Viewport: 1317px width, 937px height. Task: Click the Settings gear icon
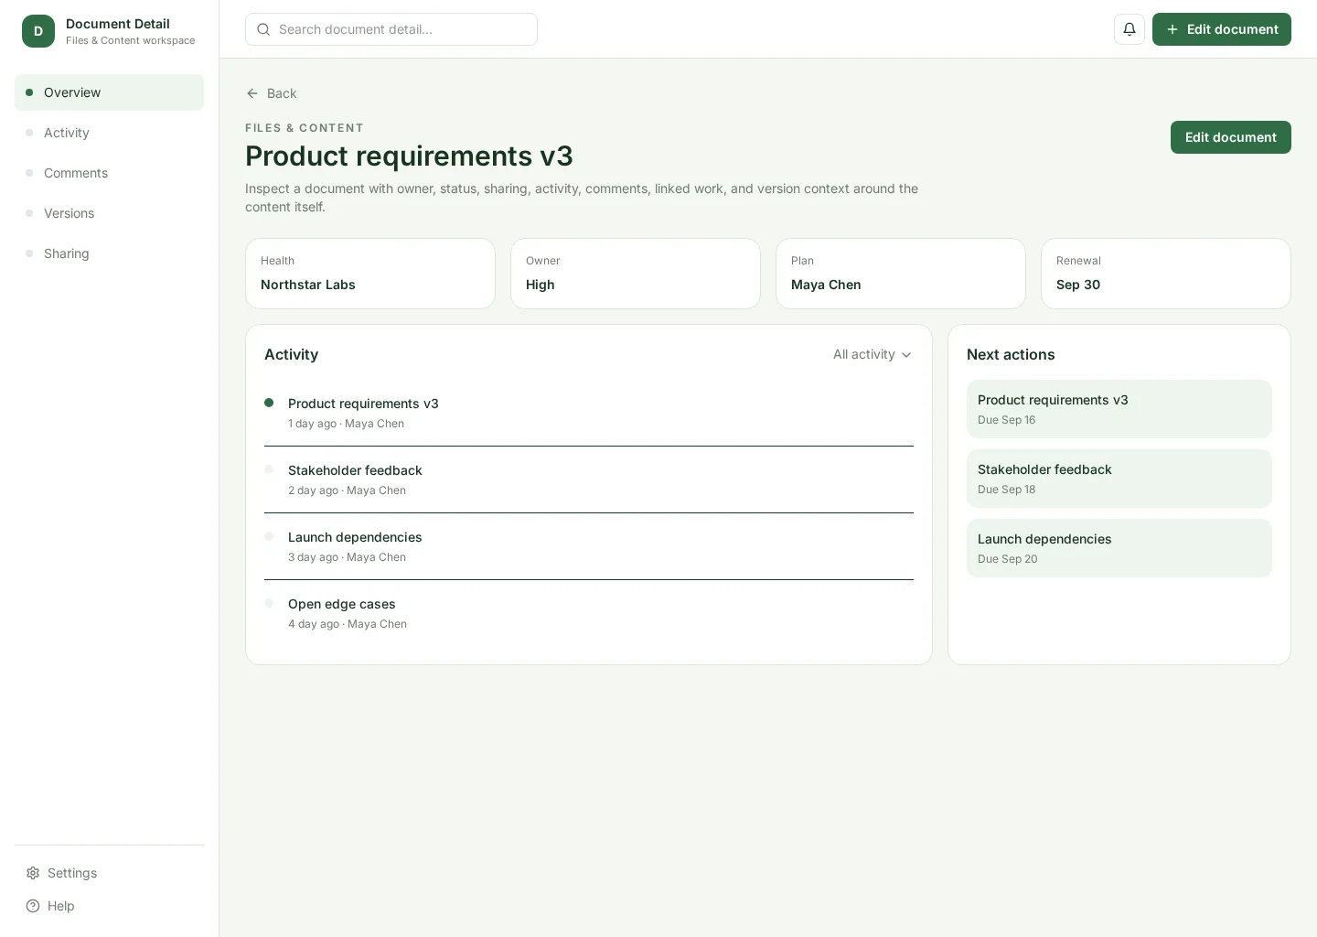[33, 873]
